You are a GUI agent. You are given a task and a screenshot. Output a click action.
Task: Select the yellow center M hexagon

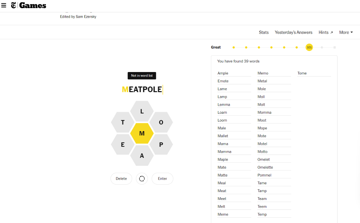pos(142,134)
